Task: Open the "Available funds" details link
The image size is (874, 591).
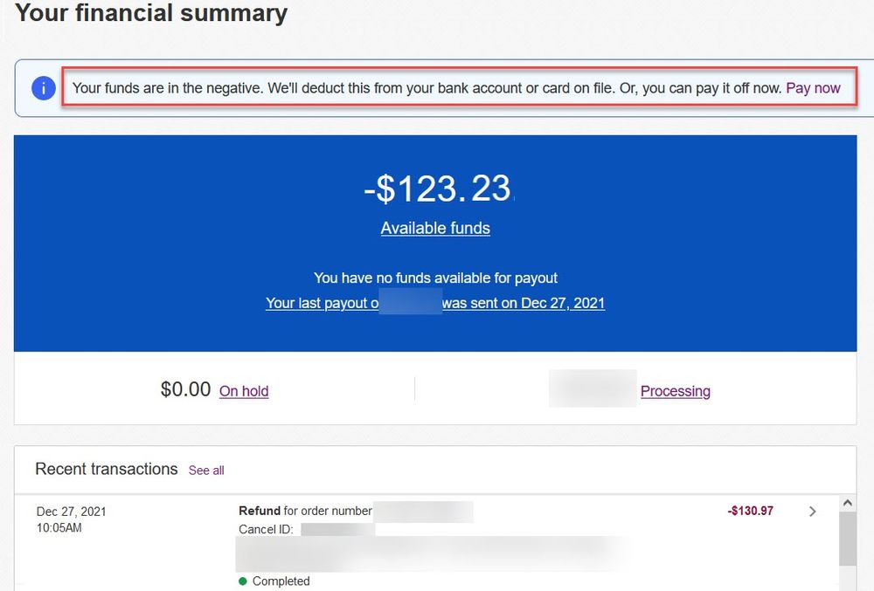Action: tap(434, 228)
